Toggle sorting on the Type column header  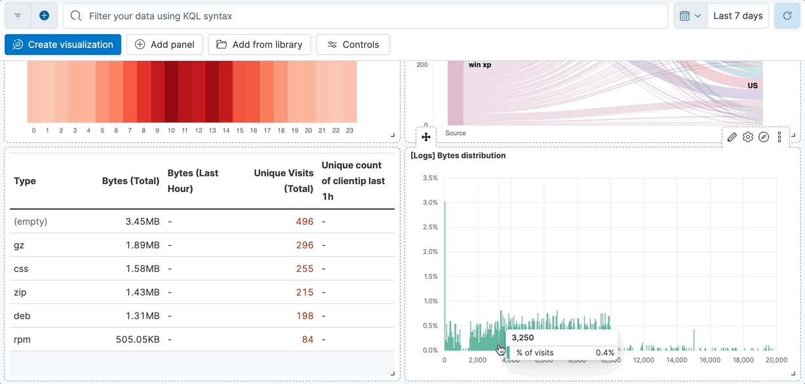pyautogui.click(x=24, y=181)
